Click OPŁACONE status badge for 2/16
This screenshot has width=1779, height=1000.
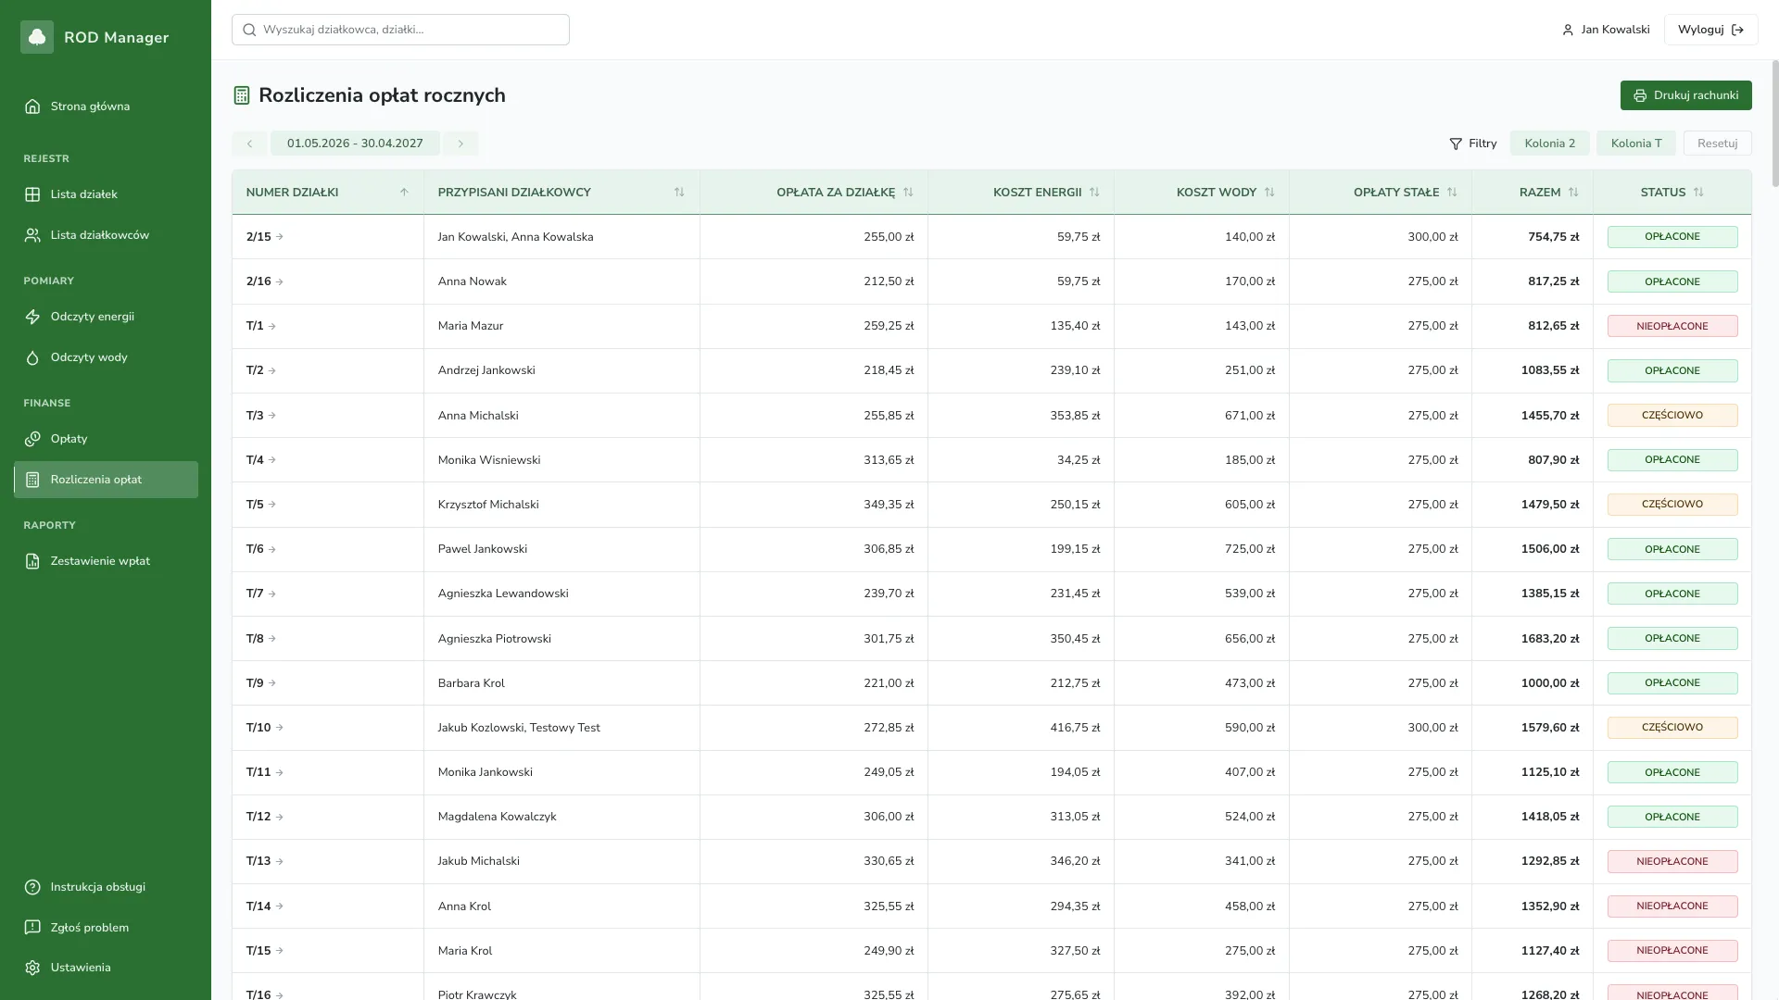click(x=1672, y=281)
